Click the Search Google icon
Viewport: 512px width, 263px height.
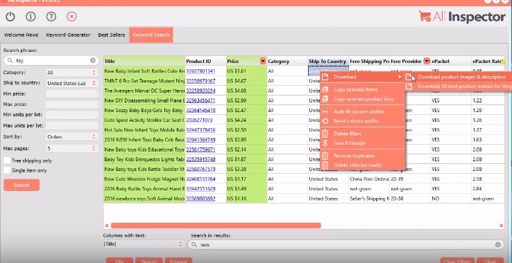325,143
